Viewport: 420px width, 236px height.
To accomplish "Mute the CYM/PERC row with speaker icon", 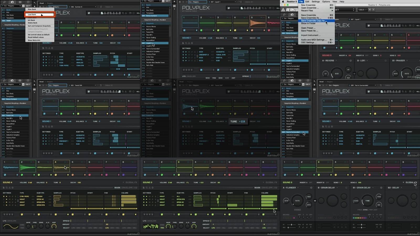I will (4, 196).
